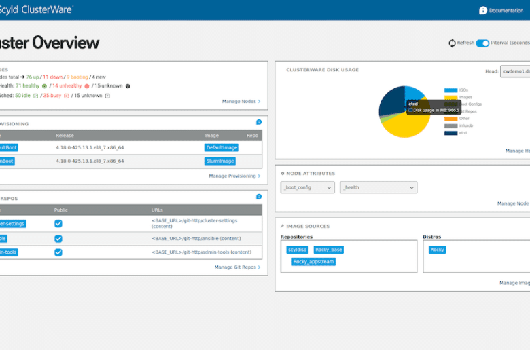Click the DefaultImage row release version
Image resolution: width=530 pixels, height=350 pixels.
click(90, 147)
